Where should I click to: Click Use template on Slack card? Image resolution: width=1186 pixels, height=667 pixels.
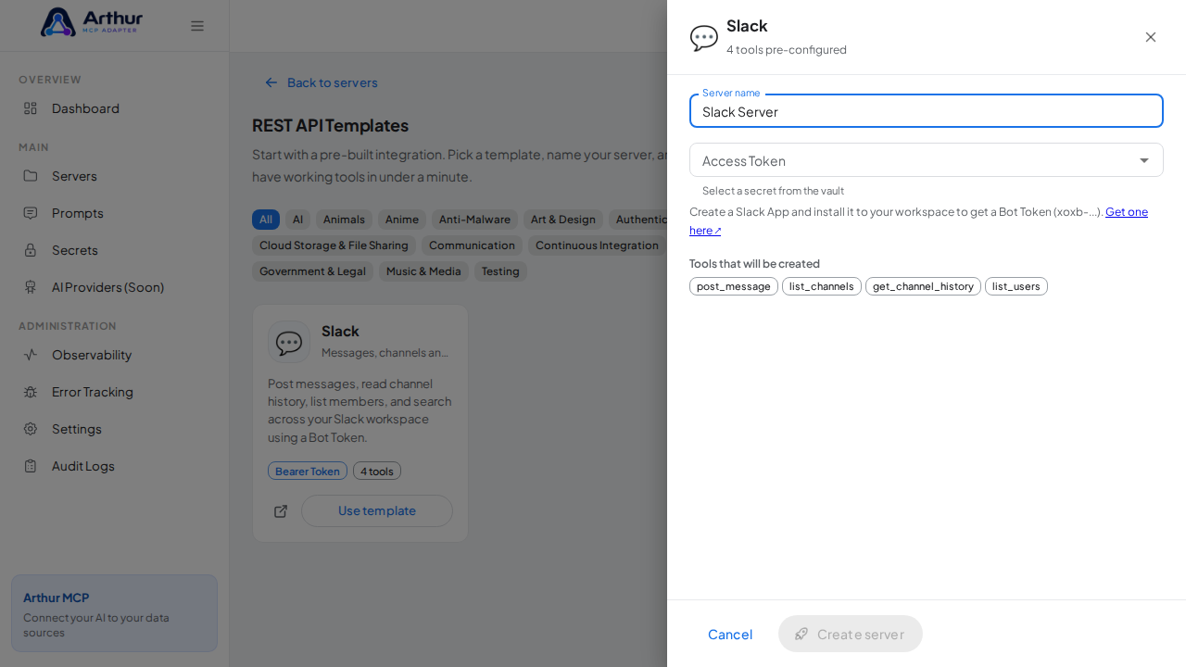point(377,510)
